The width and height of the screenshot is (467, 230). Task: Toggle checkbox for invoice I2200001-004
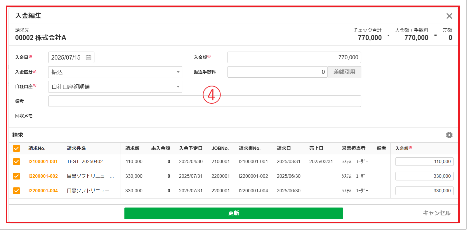coord(17,191)
